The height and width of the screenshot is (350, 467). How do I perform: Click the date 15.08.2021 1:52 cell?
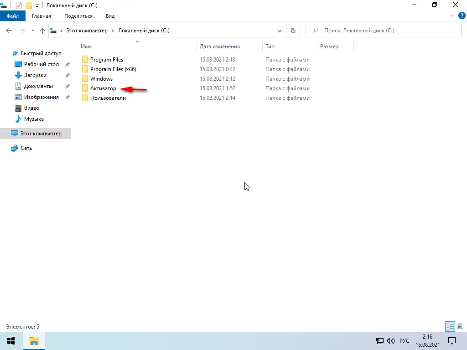pyautogui.click(x=218, y=88)
